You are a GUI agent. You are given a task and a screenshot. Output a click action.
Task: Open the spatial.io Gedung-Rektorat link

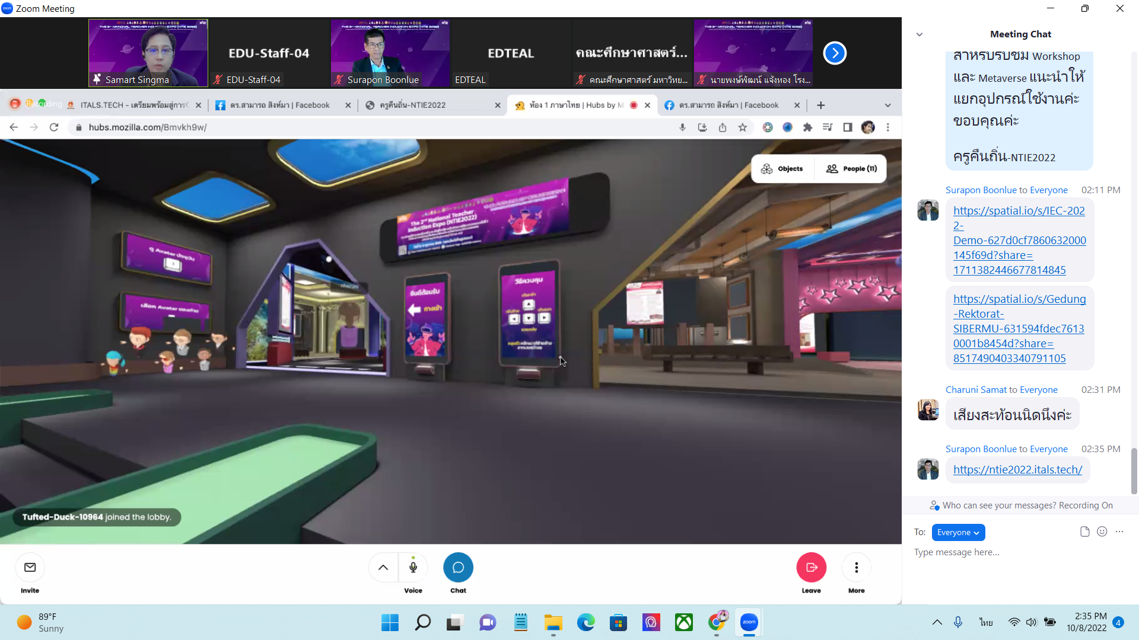[1019, 328]
